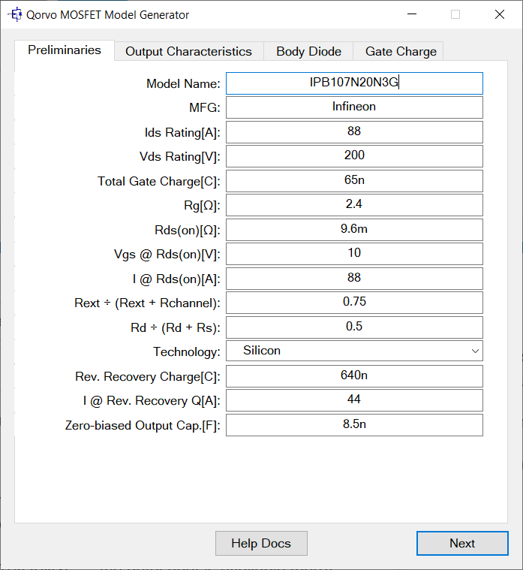Focus the Rev. Recovery Charge field

coord(354,375)
